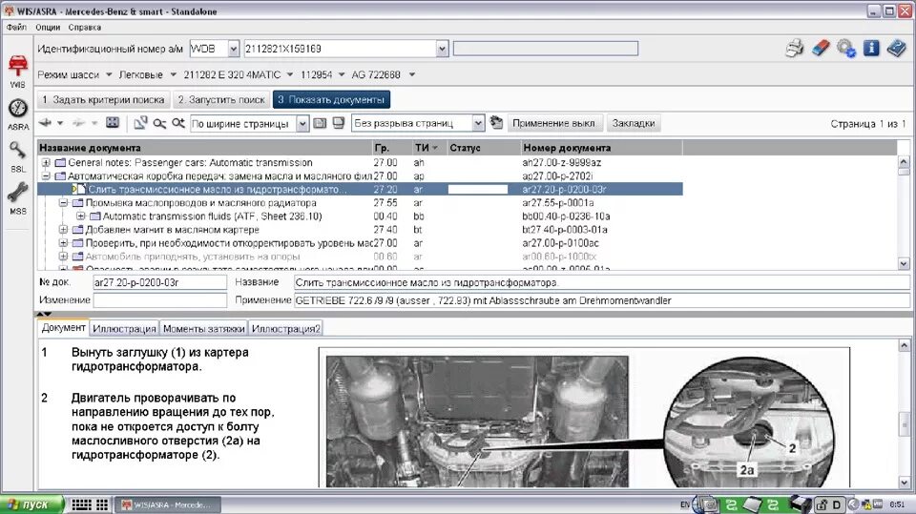Click the EN language indicator in tray
Screen dimensions: 916x514
(x=685, y=504)
